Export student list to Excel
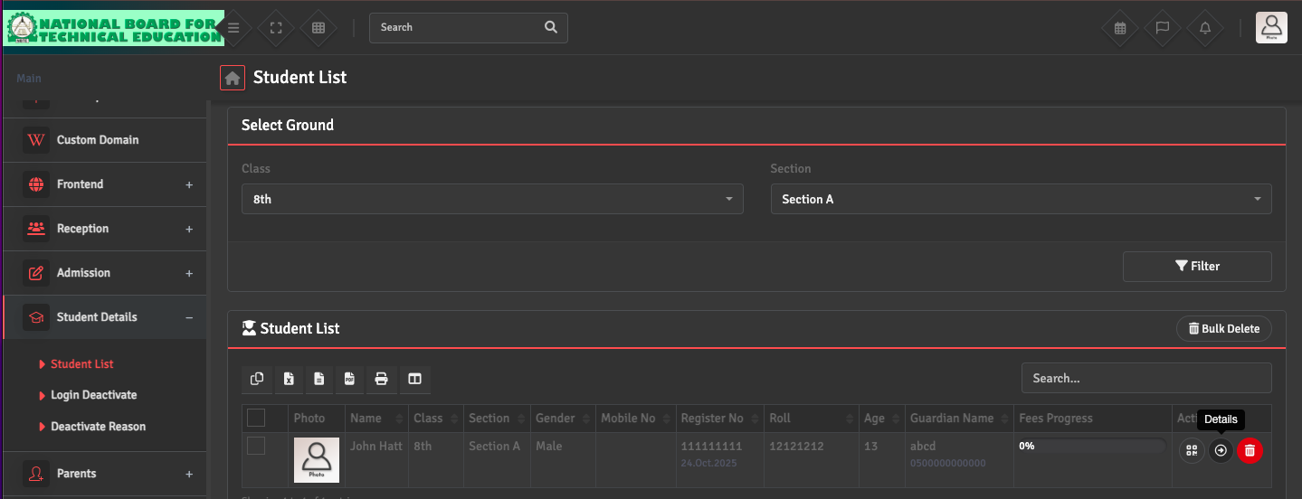 tap(288, 379)
